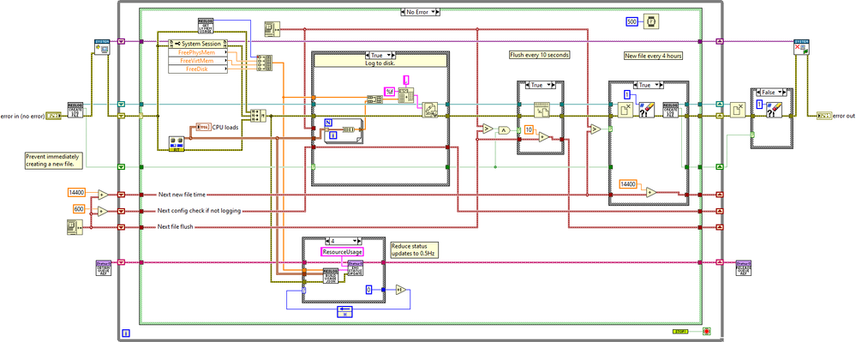856x342 pixels.
Task: Click the feedback node arrow under case 4
Action: 344,311
